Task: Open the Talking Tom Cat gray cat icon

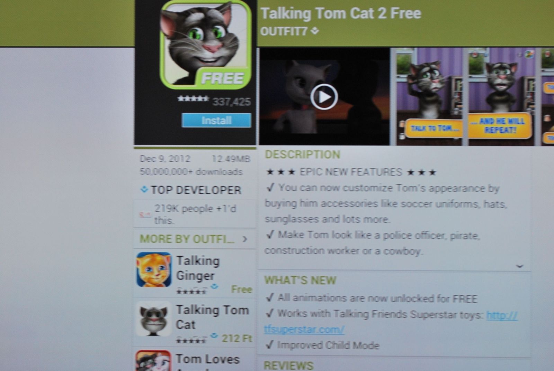Action: click(154, 318)
